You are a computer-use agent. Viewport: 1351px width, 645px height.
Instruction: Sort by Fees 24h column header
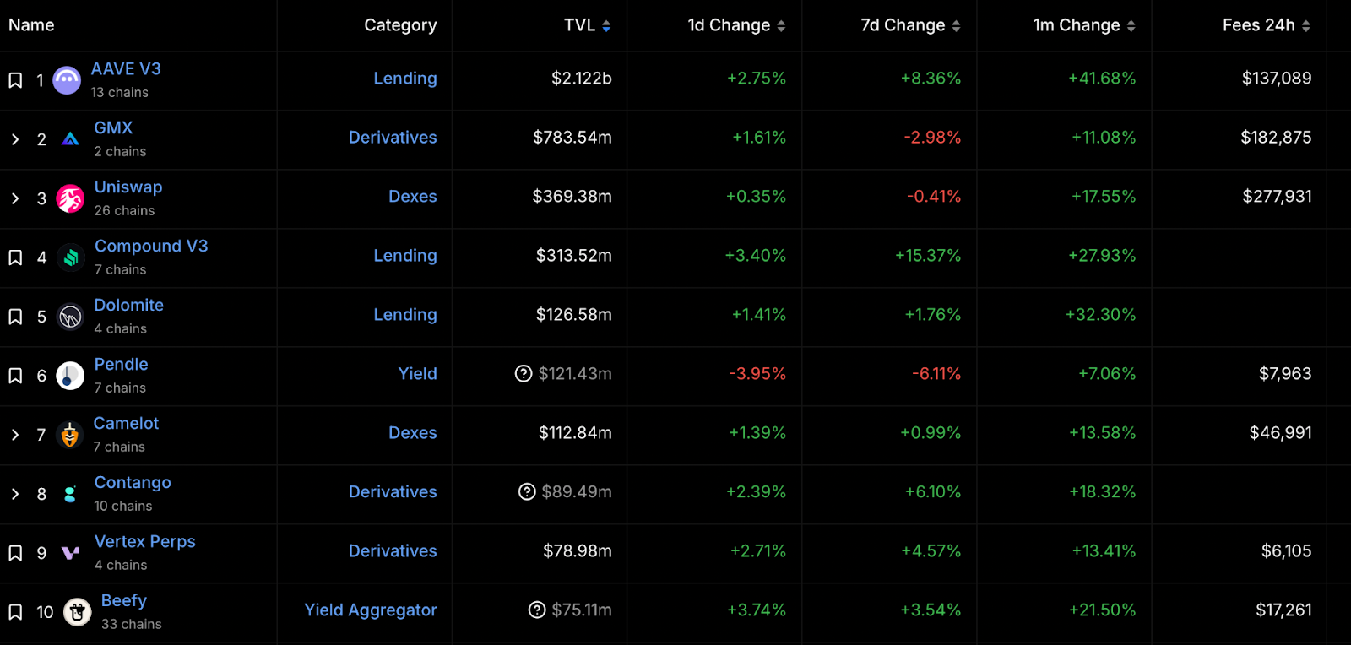tap(1267, 25)
